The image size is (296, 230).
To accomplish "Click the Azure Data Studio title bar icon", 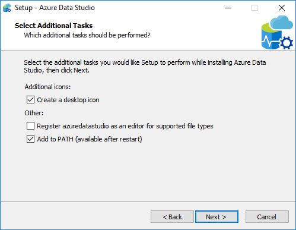I will (x=7, y=8).
